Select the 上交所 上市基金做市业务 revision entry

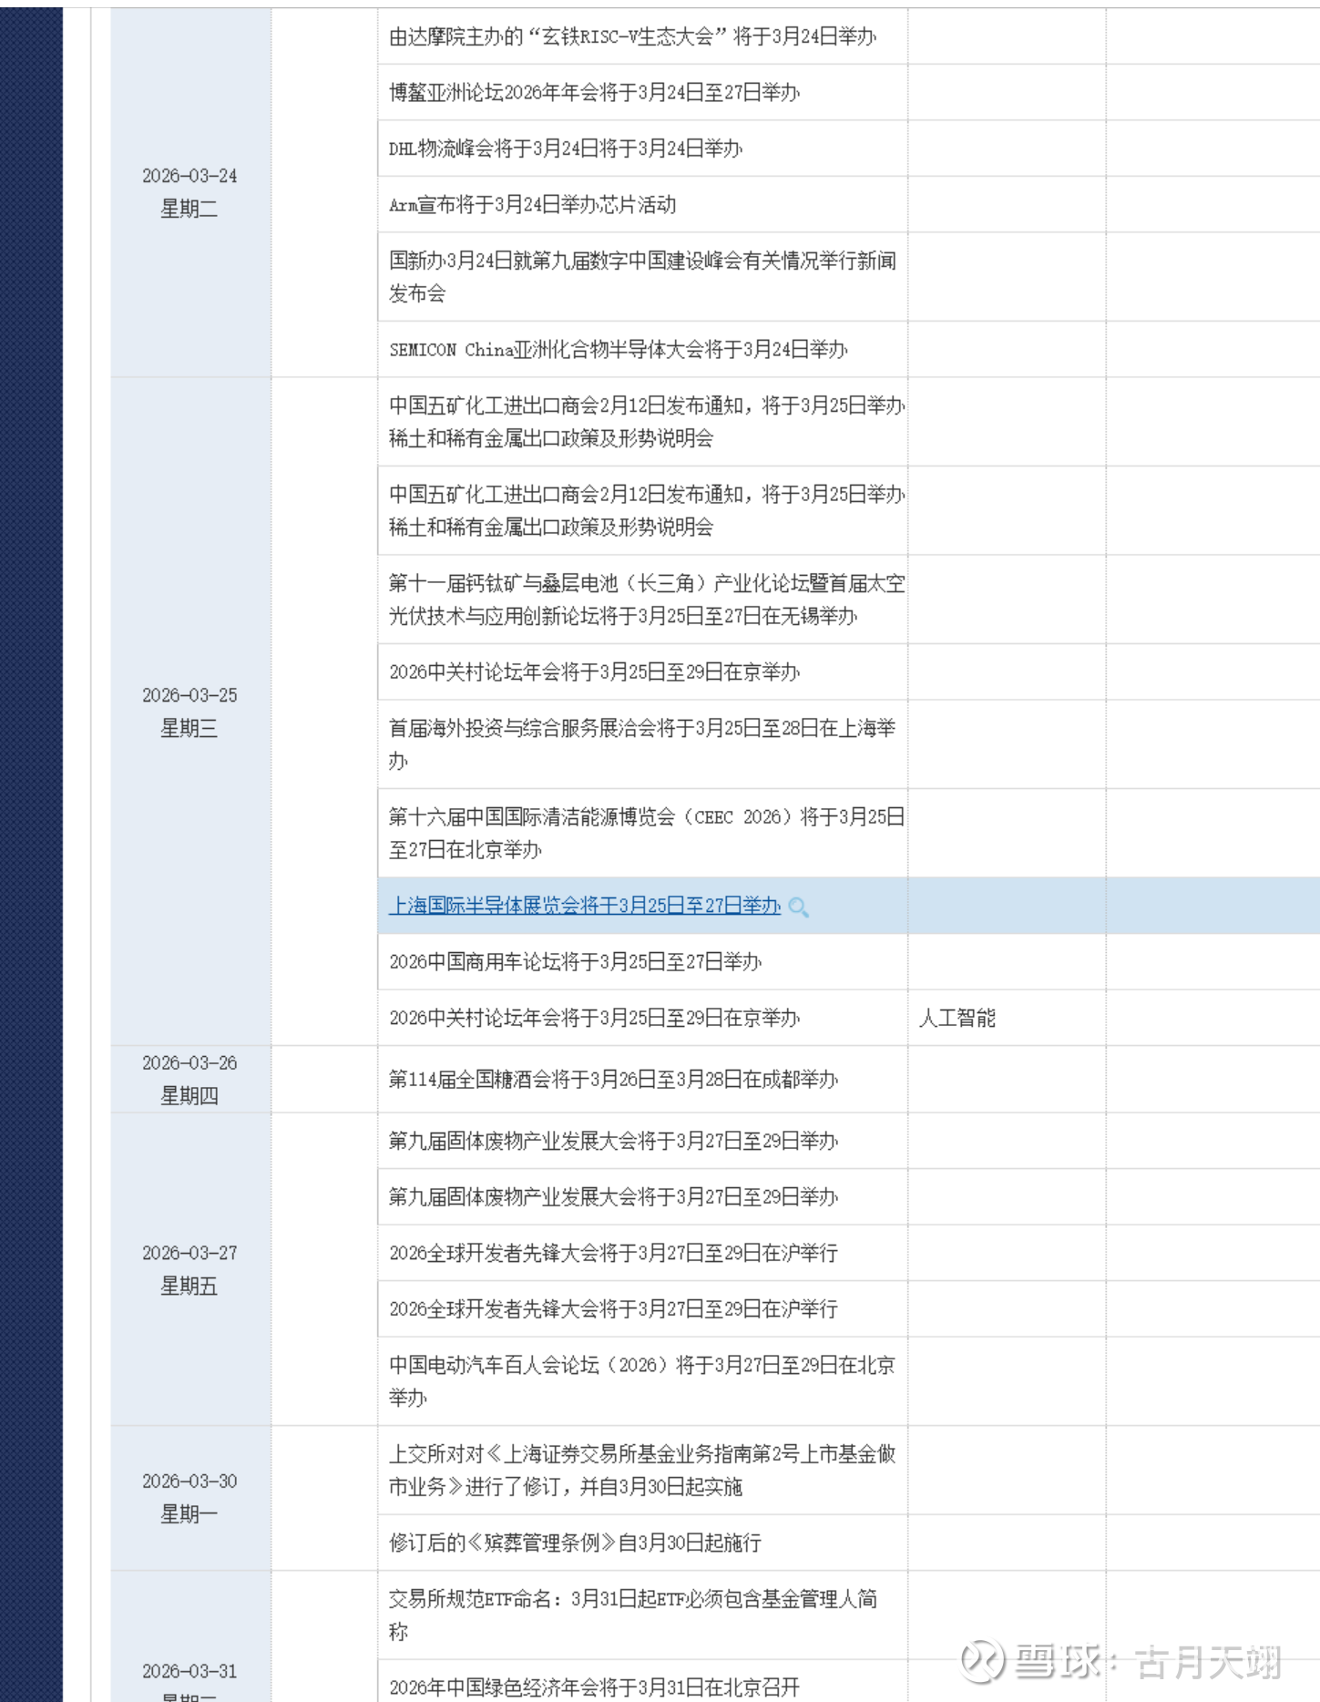[x=642, y=1470]
